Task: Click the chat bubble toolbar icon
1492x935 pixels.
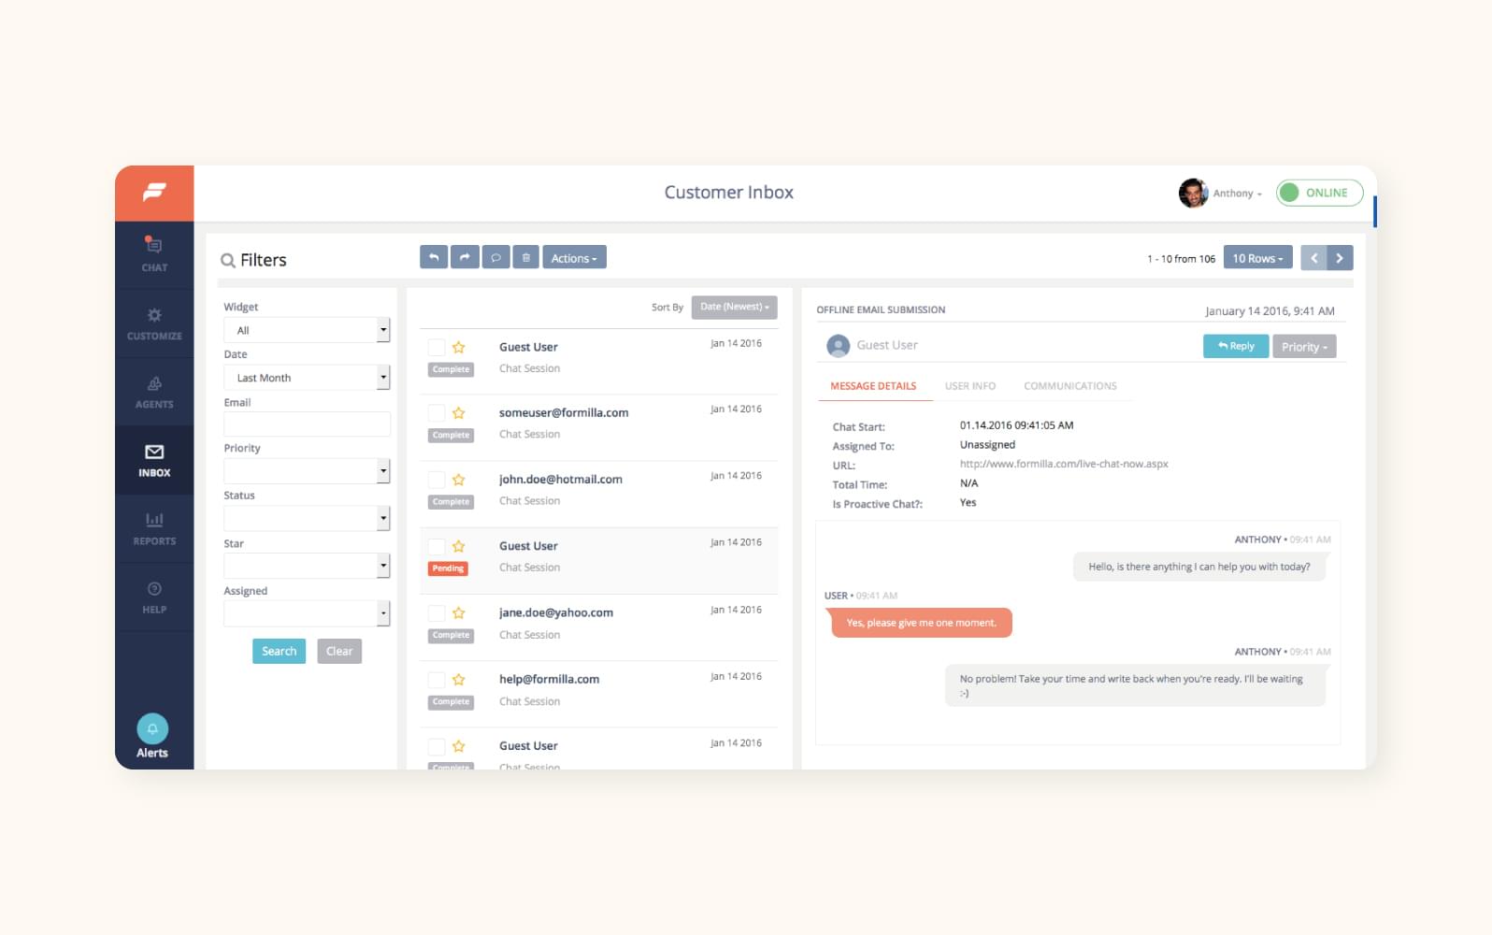Action: (x=495, y=257)
